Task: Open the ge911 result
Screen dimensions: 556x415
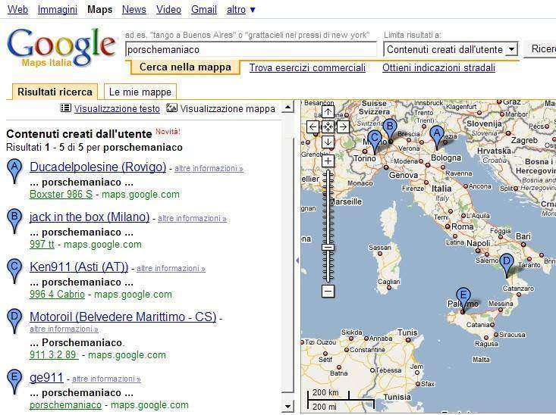Action: [x=46, y=377]
